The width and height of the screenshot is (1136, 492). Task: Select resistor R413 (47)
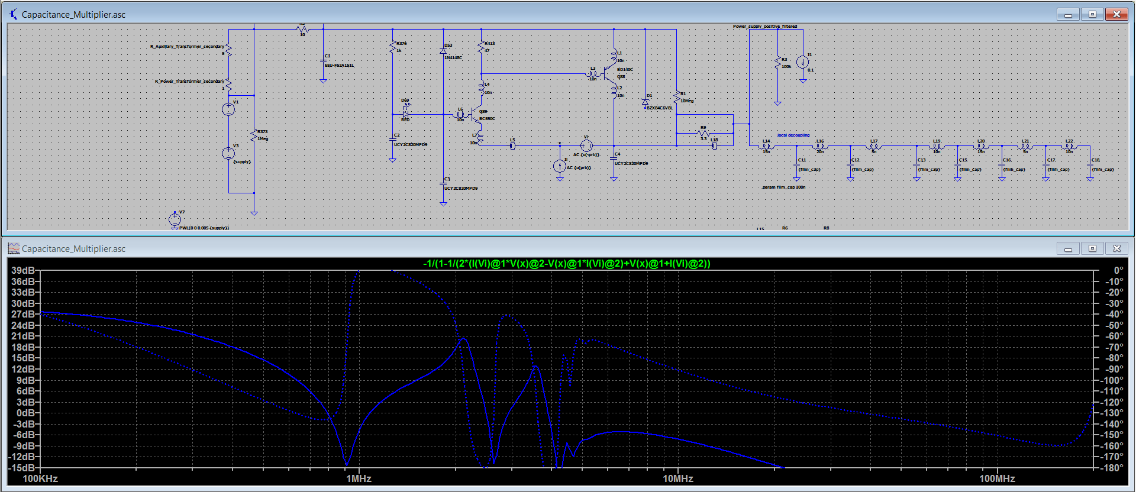click(481, 47)
